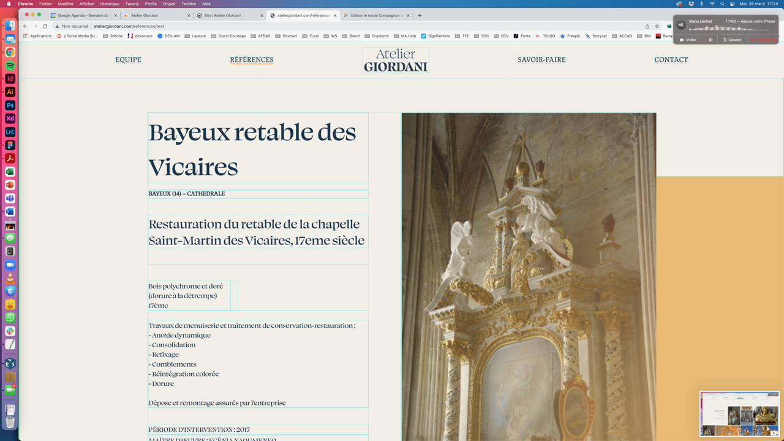Open the Apple menu
Image resolution: width=784 pixels, height=441 pixels.
pyautogui.click(x=9, y=4)
